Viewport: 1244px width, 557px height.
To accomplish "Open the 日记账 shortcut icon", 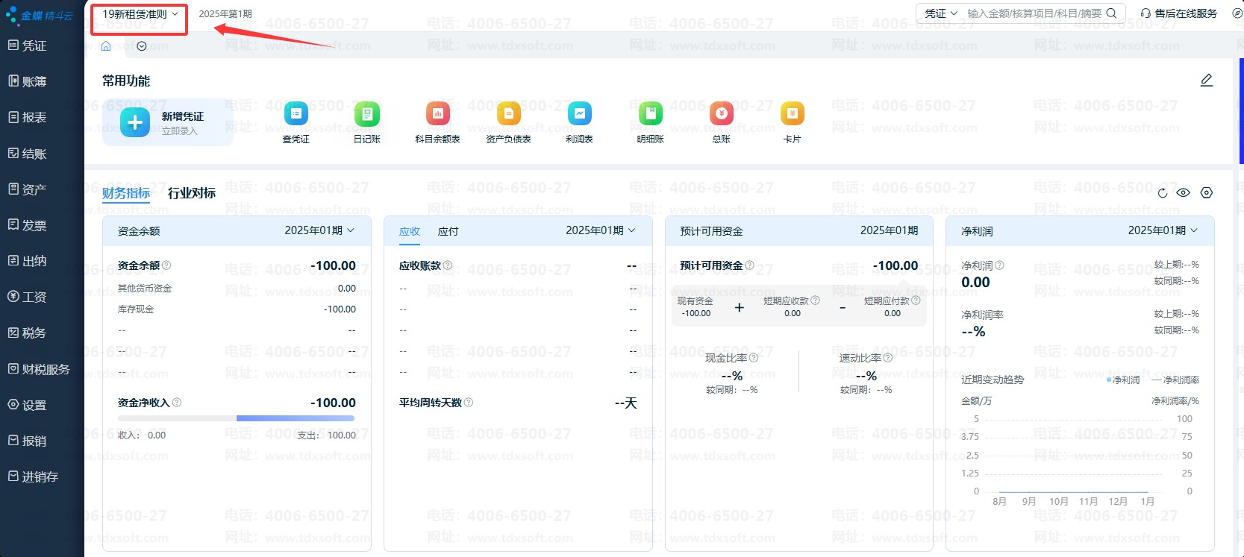I will click(x=367, y=114).
